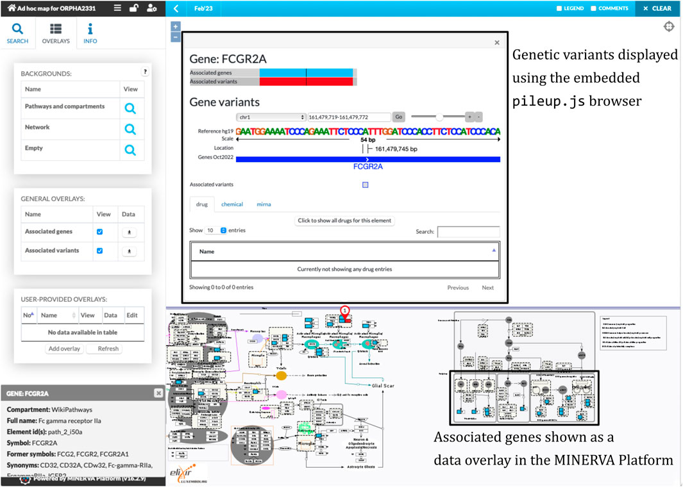The height and width of the screenshot is (487, 683).
Task: Click the associated variant square marker
Action: pos(366,185)
